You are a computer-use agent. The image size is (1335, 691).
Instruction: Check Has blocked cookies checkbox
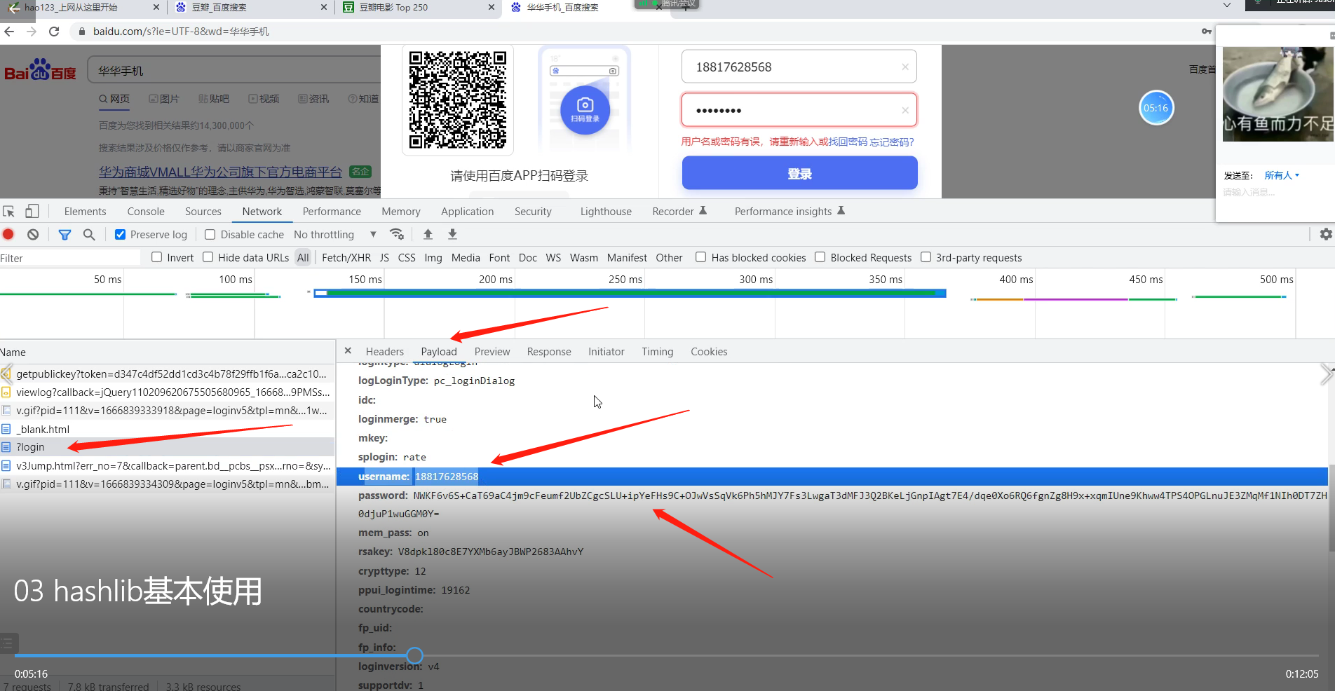pyautogui.click(x=700, y=257)
